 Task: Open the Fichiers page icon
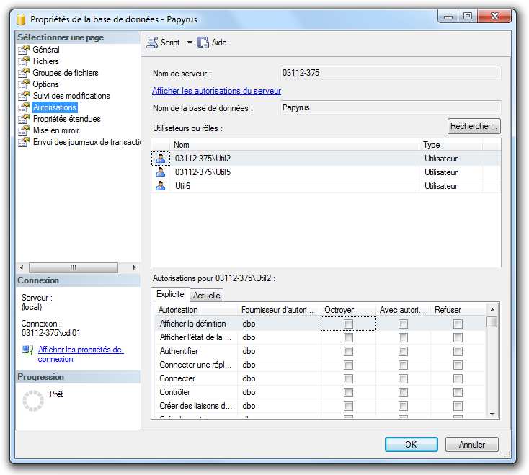click(x=25, y=61)
